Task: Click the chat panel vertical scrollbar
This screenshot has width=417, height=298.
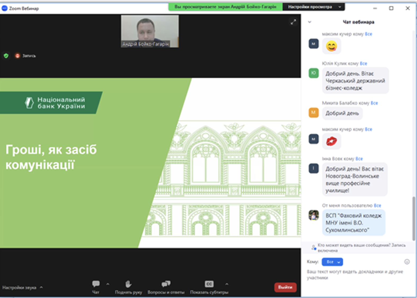Action: pos(414,218)
